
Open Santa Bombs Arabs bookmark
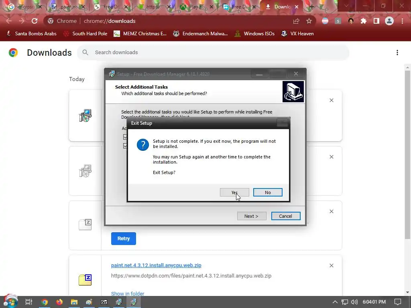click(x=31, y=34)
